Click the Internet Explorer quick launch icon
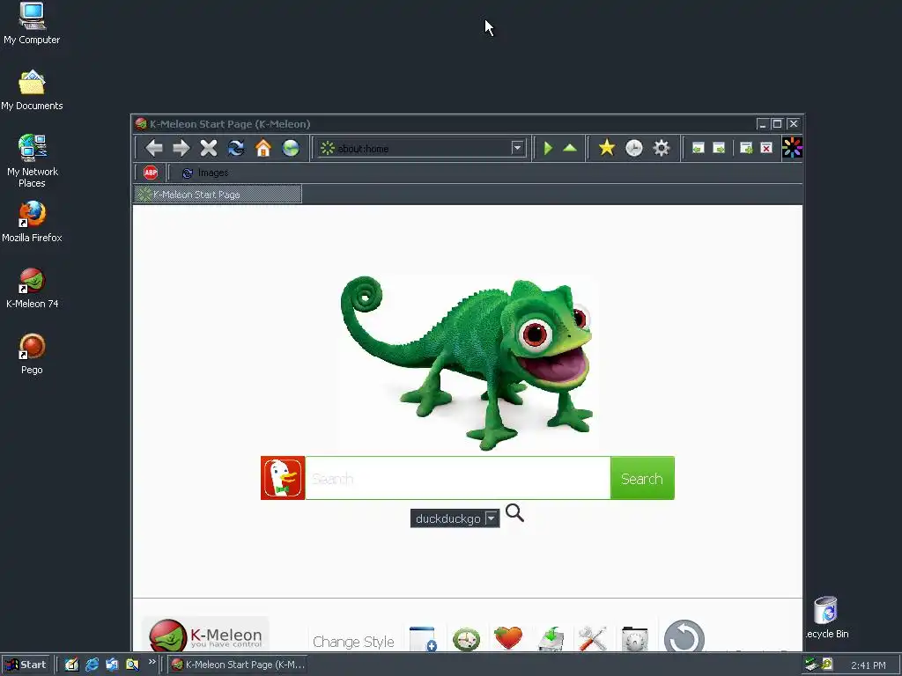The width and height of the screenshot is (902, 676). 92,665
